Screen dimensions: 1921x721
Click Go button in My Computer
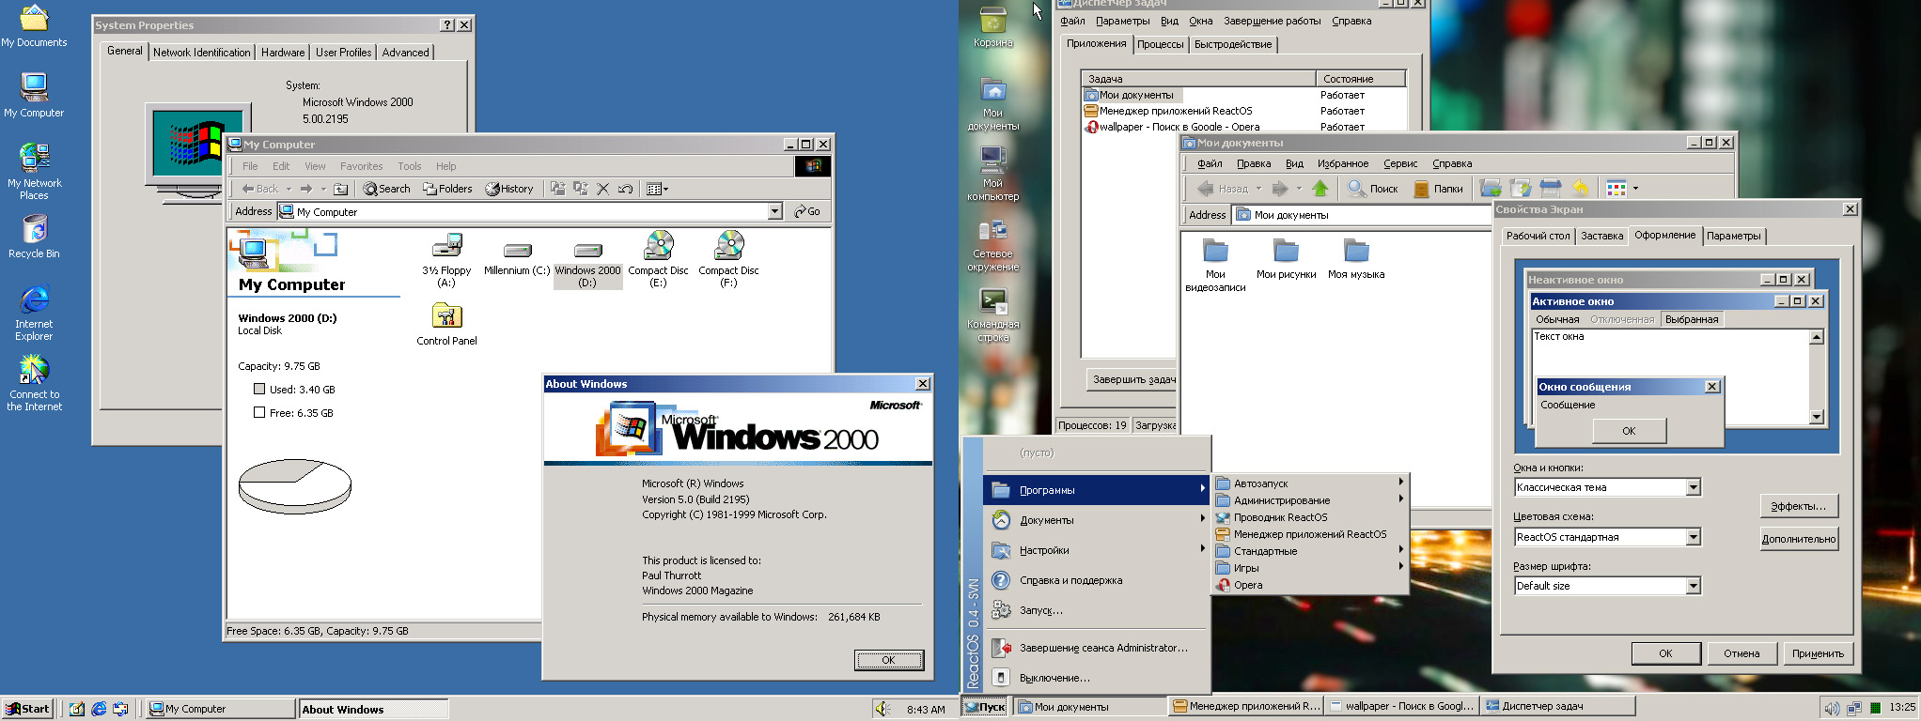pyautogui.click(x=807, y=212)
